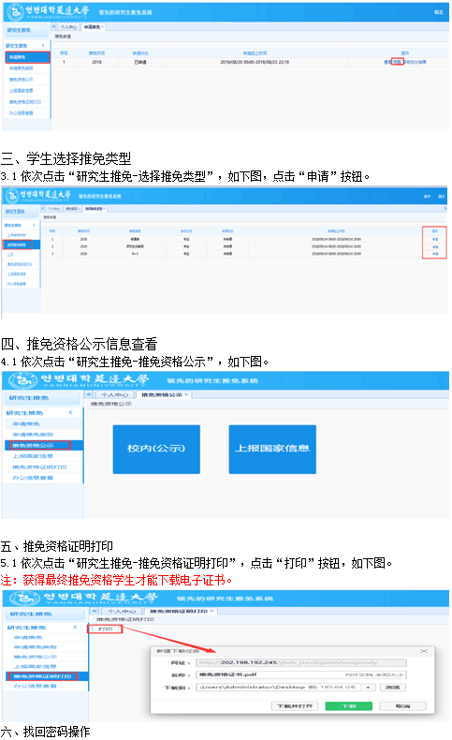Click 推免资格公示 sidebar item in section 五 screenshot
The width and height of the screenshot is (452, 740).
pos(35,657)
